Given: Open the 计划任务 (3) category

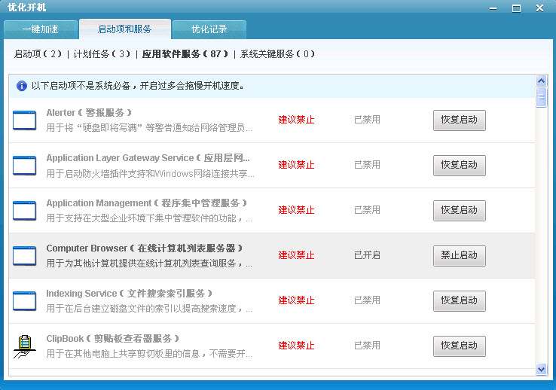Looking at the screenshot, I should pos(102,54).
